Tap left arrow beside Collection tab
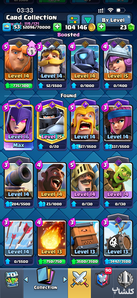The image size is (137, 298). [x=26, y=280]
